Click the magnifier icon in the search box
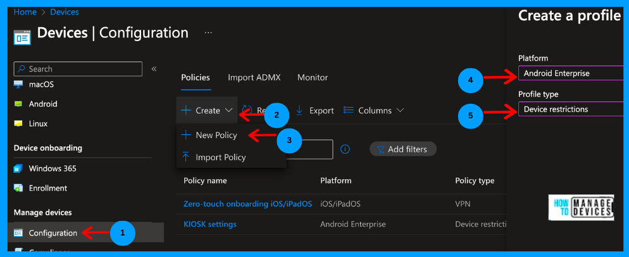Viewport: 629px width, 257px height. point(22,68)
